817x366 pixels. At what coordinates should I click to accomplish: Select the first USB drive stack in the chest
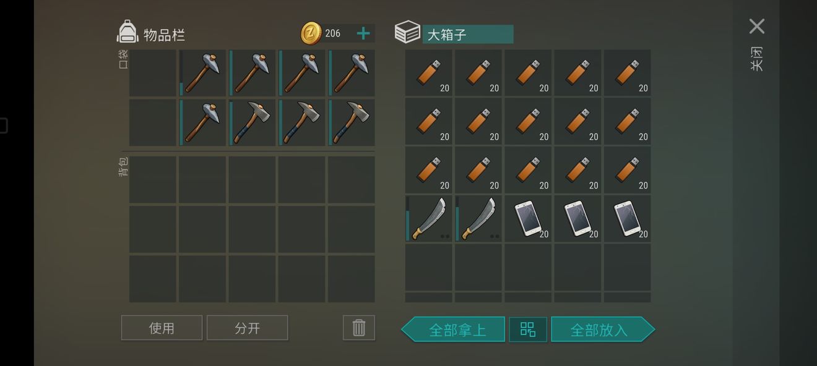point(429,72)
